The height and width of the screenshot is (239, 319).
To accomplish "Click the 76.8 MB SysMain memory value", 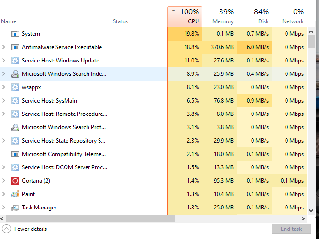I will coord(223,101).
